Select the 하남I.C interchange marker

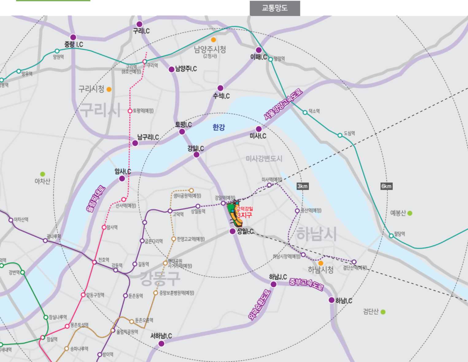pyautogui.click(x=331, y=300)
